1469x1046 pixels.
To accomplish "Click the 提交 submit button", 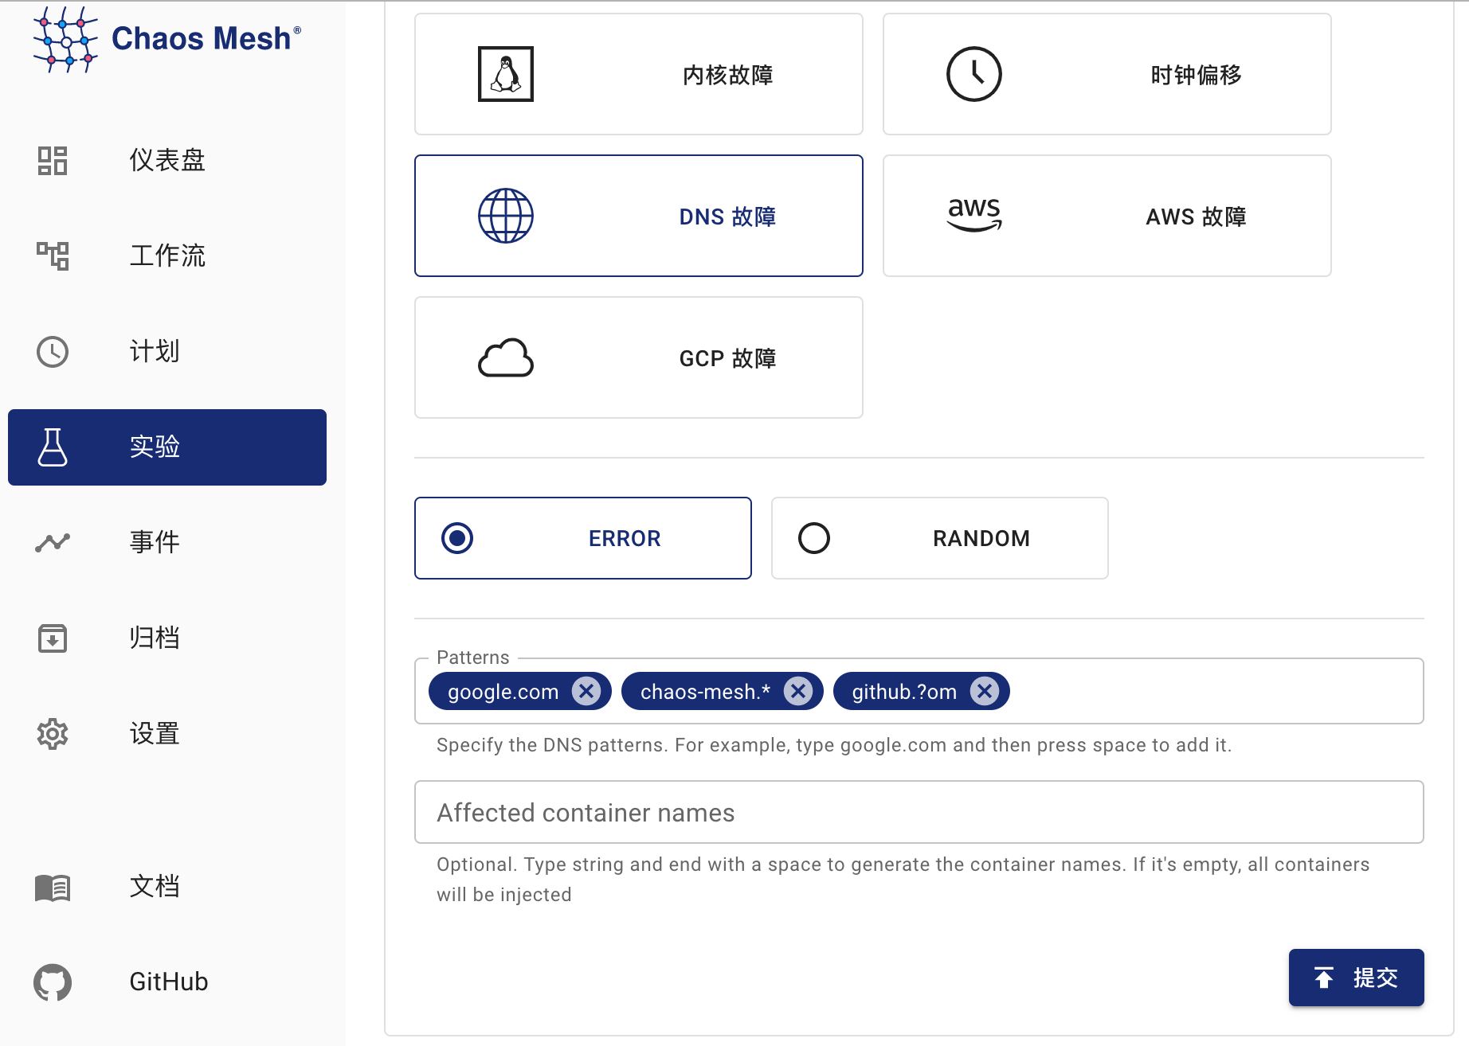I will pos(1356,978).
